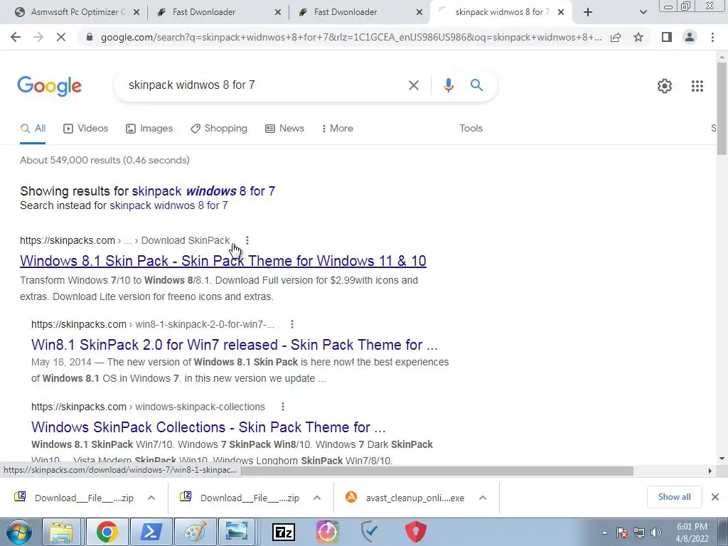Bookmark this page with the star icon
Screen dimensions: 728x546
638,37
